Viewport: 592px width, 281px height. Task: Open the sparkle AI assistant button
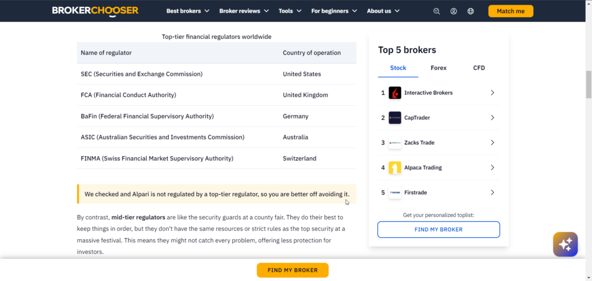pyautogui.click(x=565, y=245)
